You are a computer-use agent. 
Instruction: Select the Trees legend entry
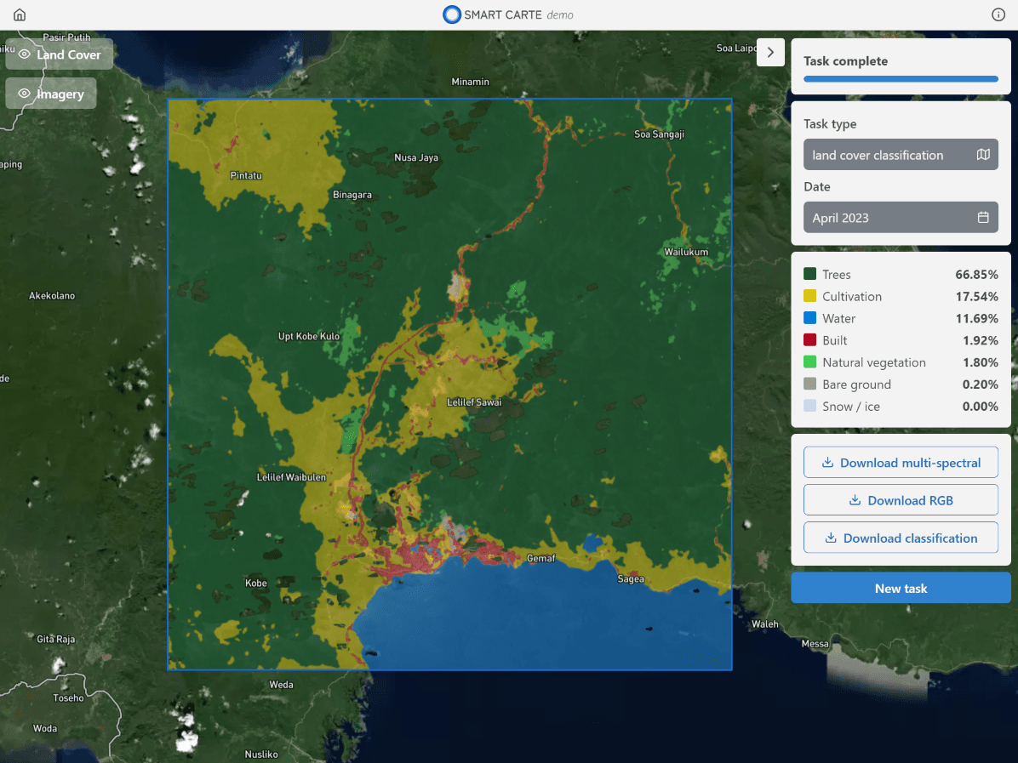click(x=837, y=275)
